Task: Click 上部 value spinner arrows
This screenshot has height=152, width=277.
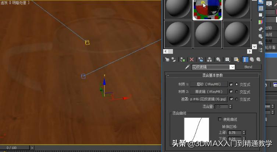Action: click(244, 133)
